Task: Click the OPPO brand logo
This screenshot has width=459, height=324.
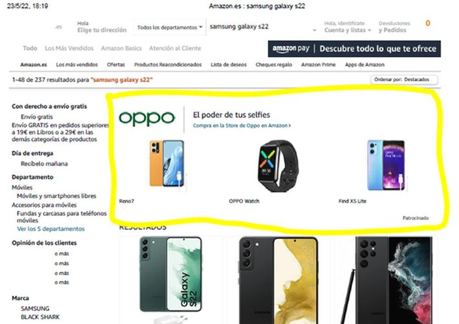Action: (147, 119)
